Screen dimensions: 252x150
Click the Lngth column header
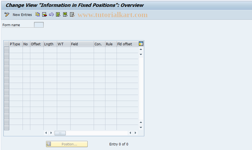tap(50, 44)
